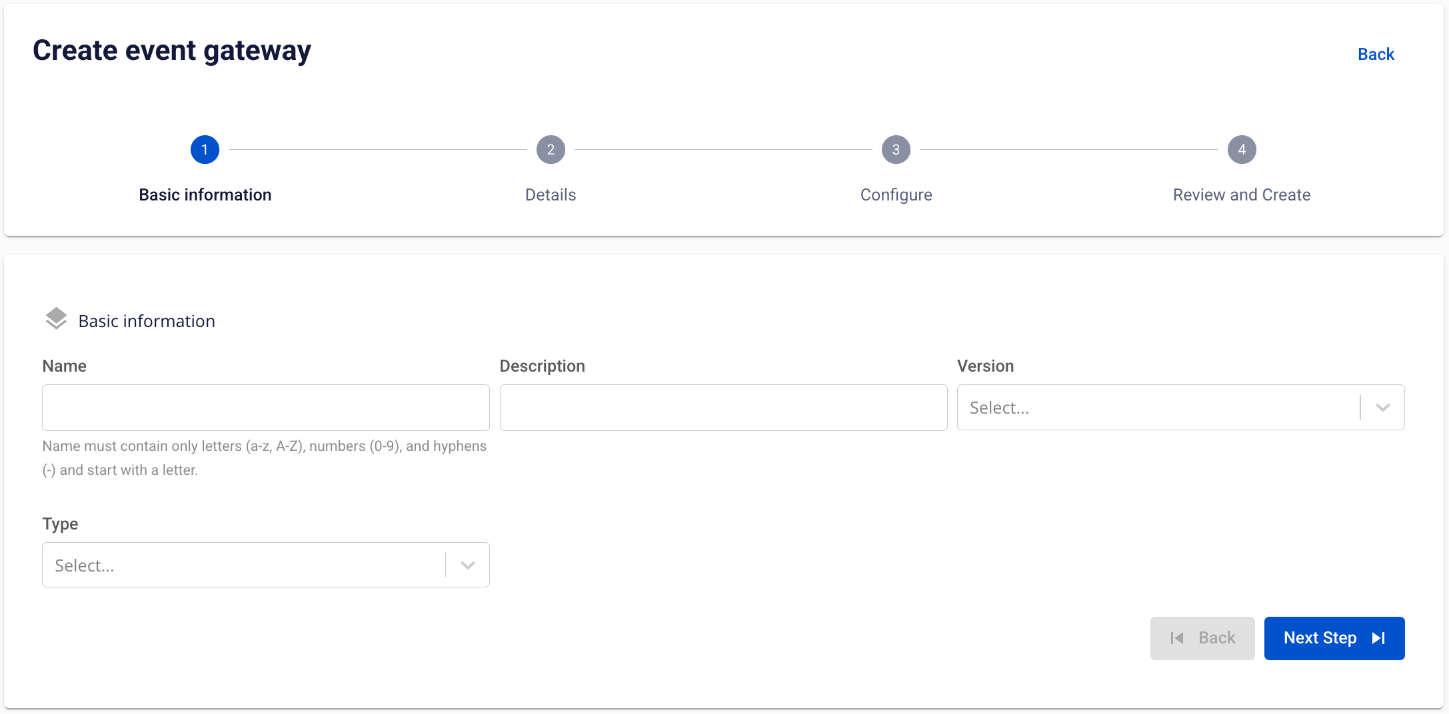Click step 3 circle in the wizard
This screenshot has width=1449, height=714.
click(896, 150)
